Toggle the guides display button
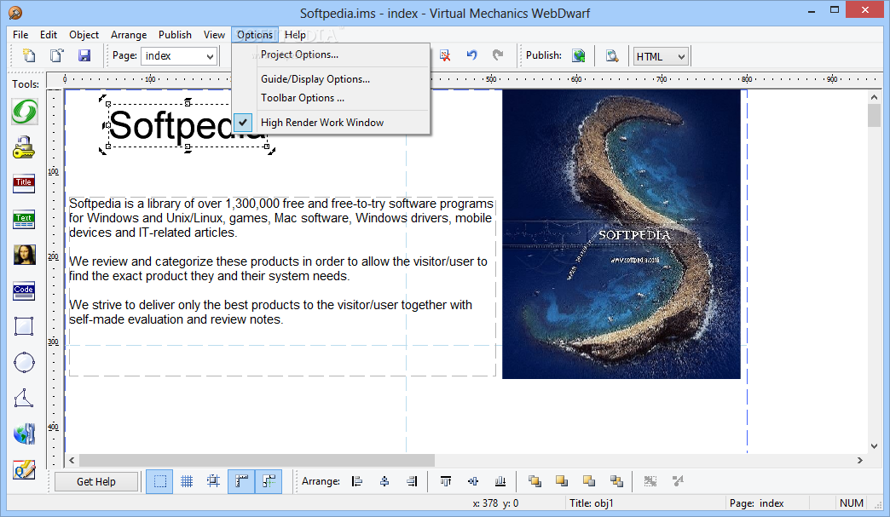The height and width of the screenshot is (517, 890). [269, 481]
